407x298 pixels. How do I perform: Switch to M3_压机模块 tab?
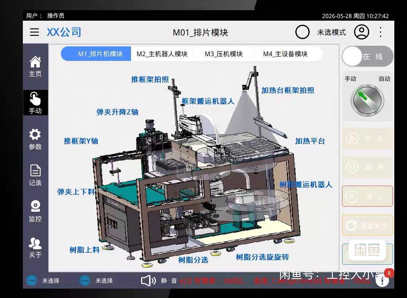(223, 54)
